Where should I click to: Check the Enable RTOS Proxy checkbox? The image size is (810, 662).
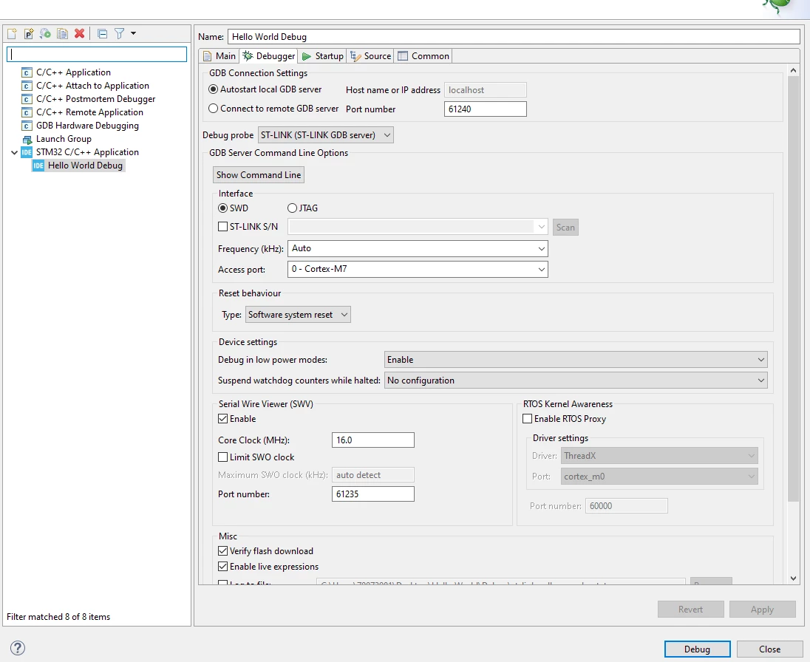point(528,419)
